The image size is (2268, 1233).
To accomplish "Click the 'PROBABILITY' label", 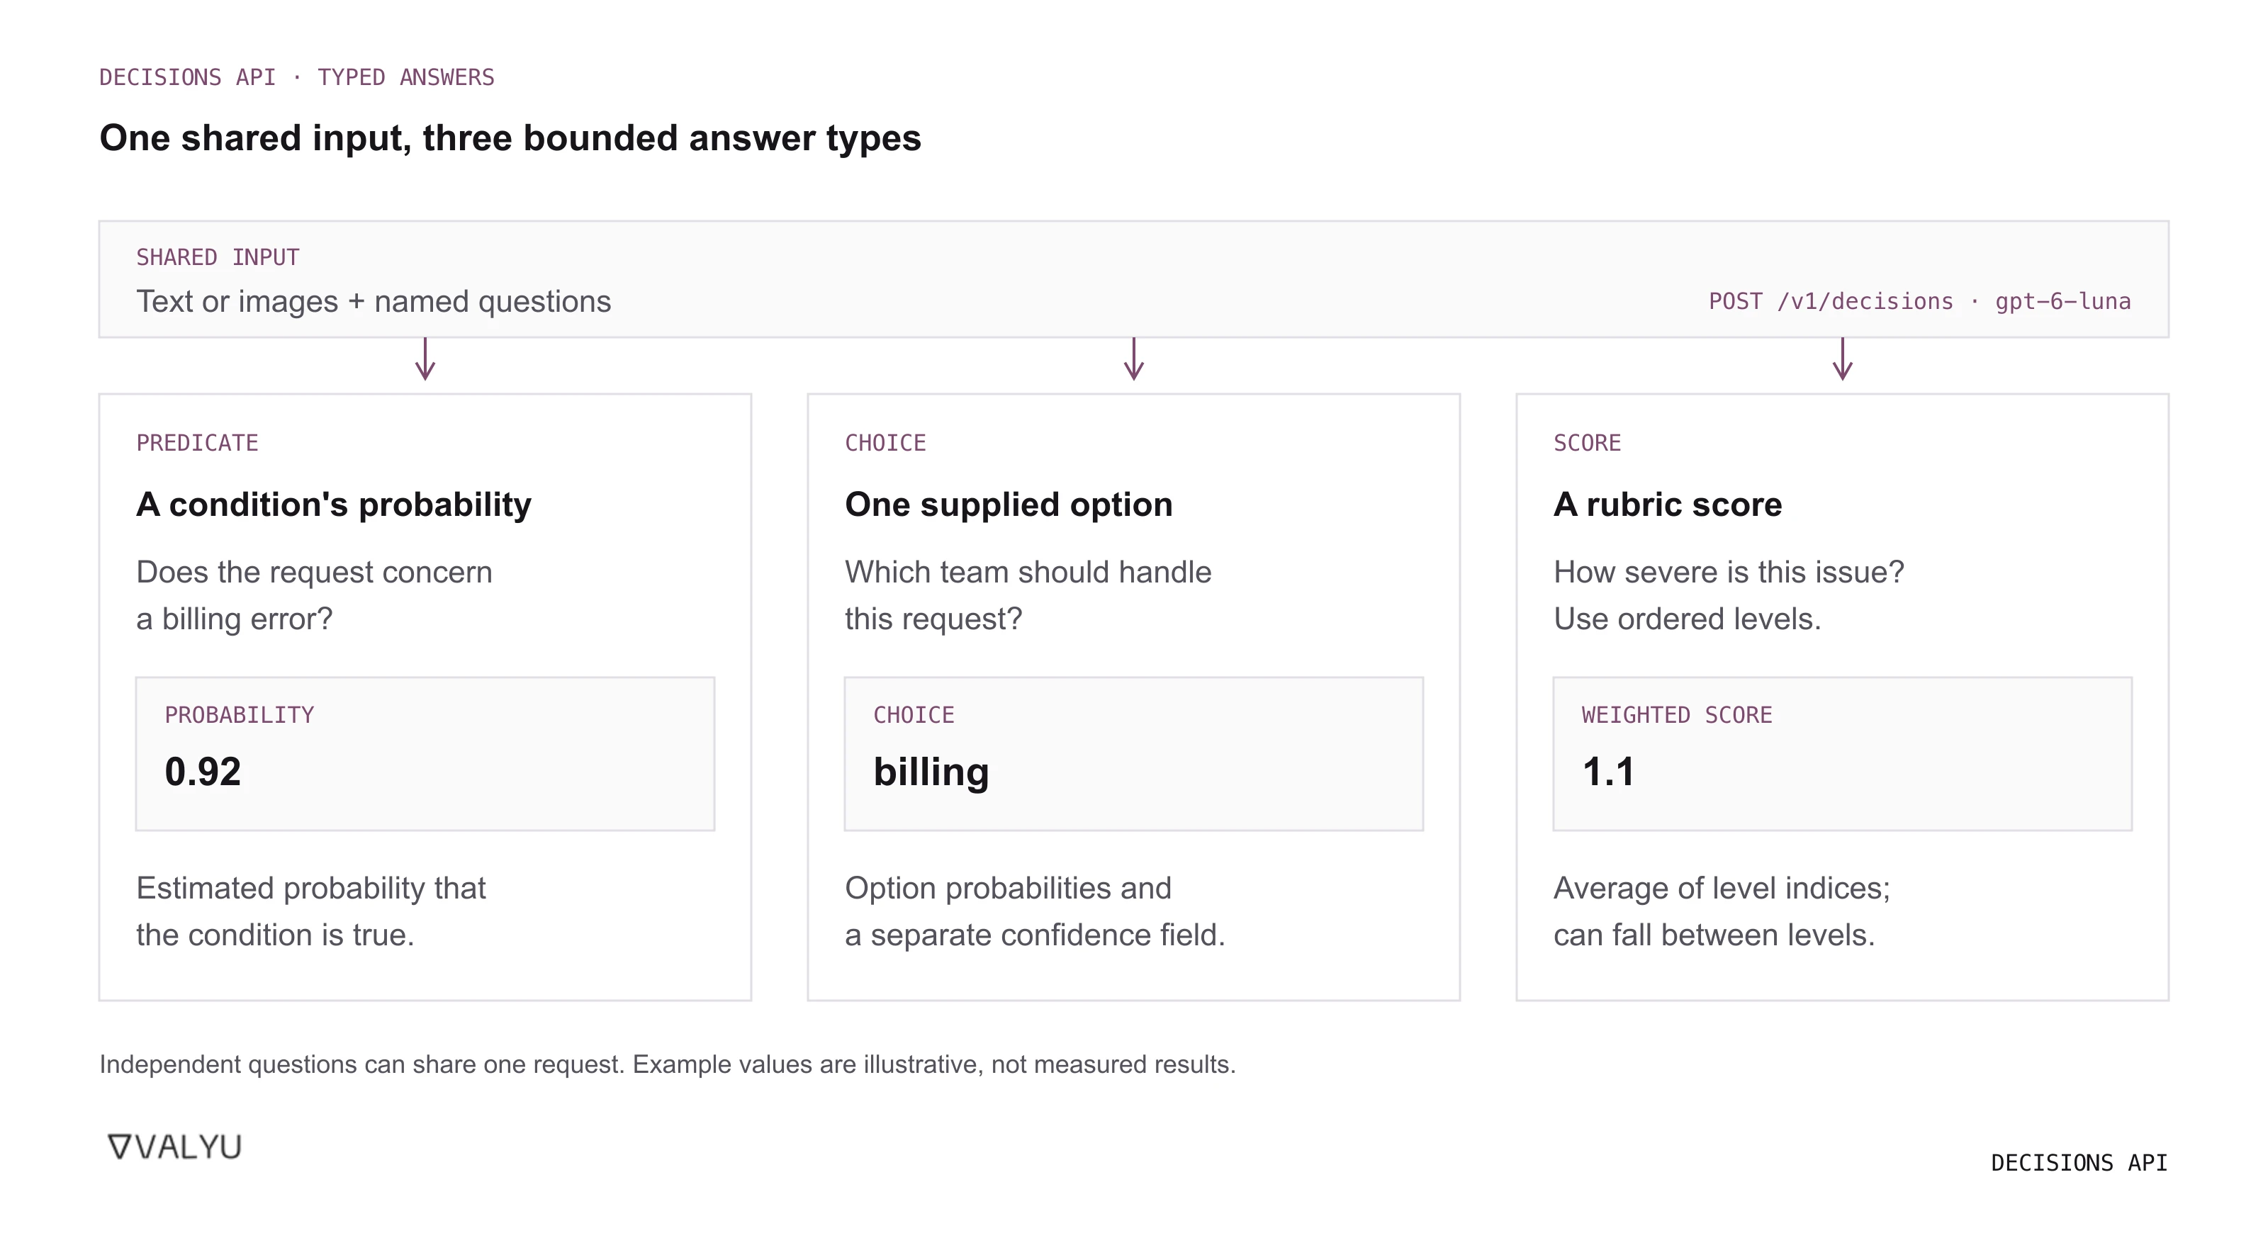I will point(240,714).
